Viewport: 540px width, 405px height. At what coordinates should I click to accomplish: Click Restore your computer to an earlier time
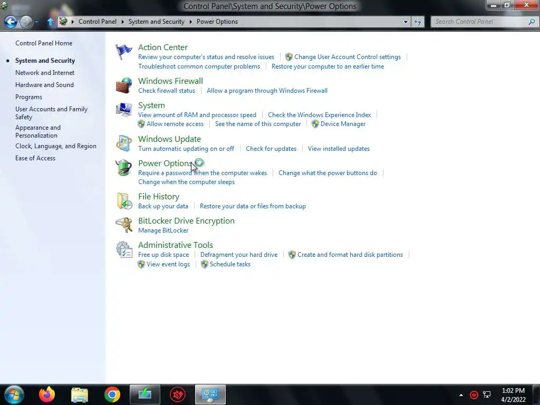328,66
